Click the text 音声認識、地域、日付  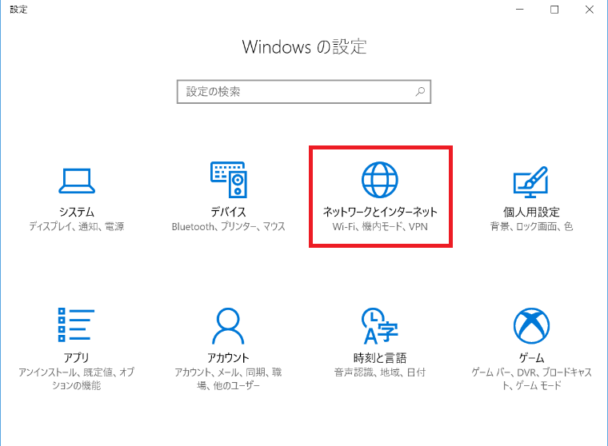[x=380, y=372]
